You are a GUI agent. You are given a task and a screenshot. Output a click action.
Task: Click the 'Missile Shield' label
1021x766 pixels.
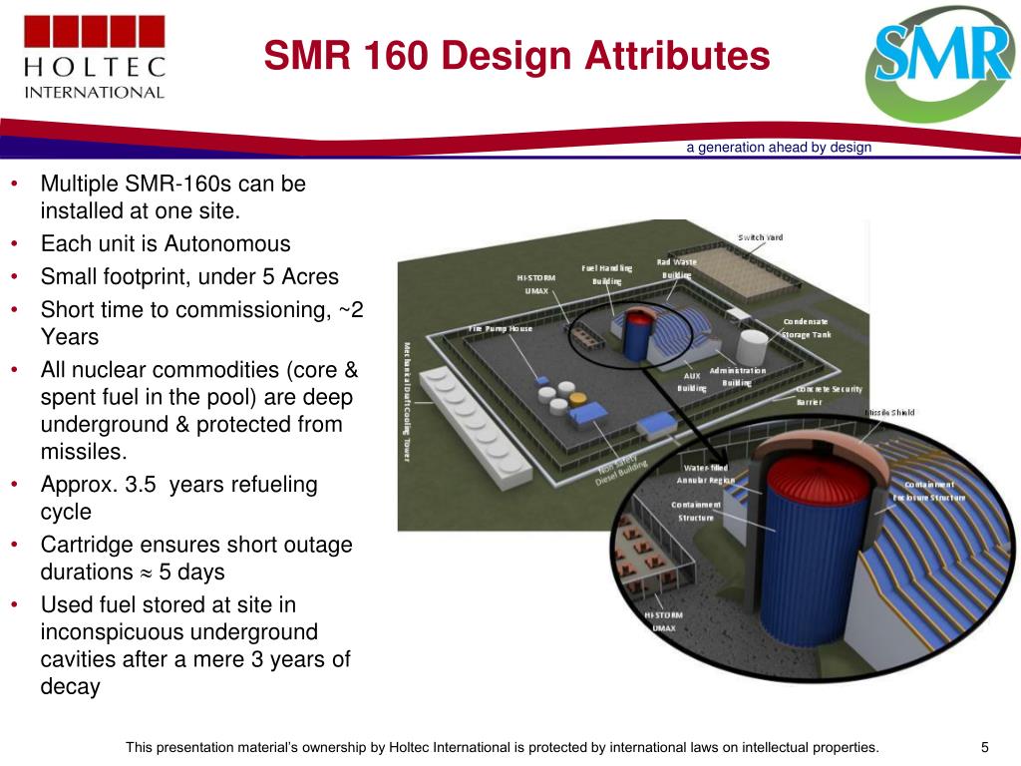(x=890, y=412)
